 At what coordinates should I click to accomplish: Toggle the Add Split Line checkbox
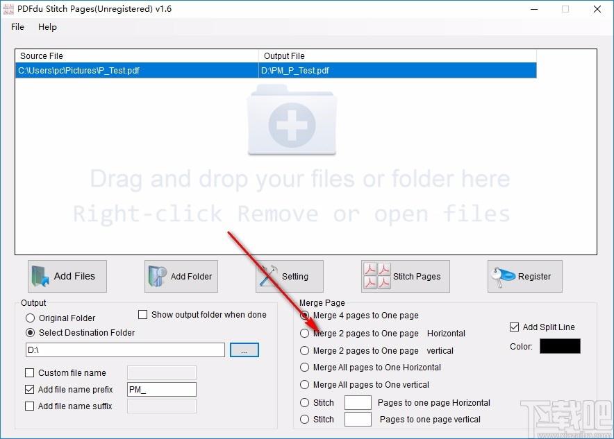[x=514, y=327]
